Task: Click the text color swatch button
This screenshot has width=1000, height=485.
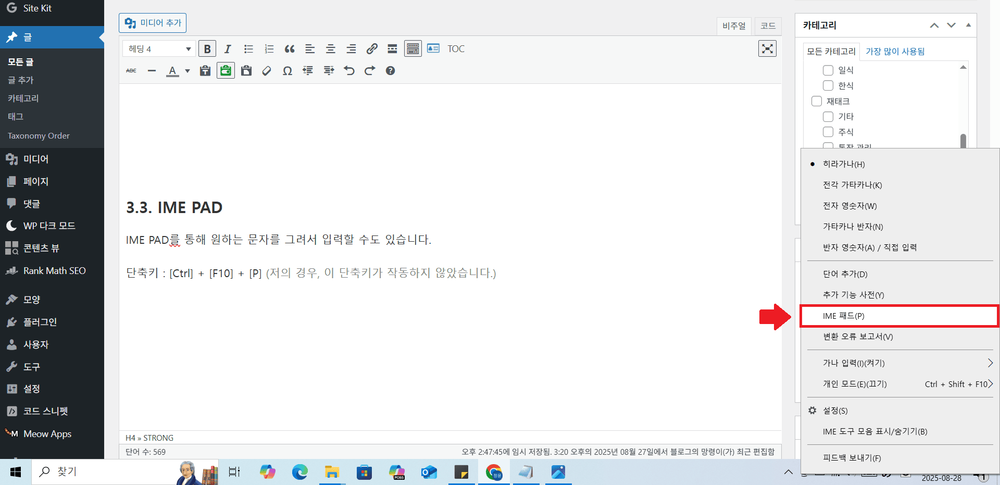Action: [x=172, y=71]
